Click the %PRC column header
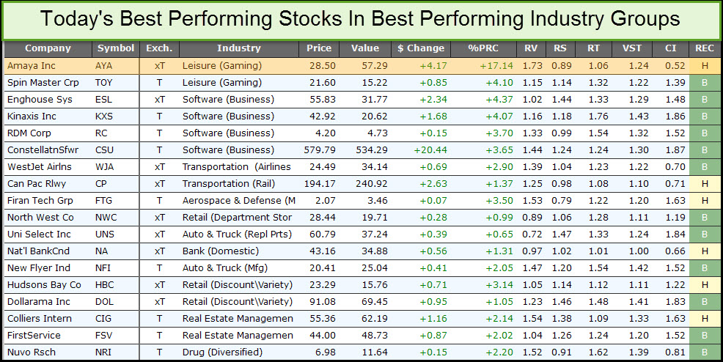723x362 pixels. coord(483,48)
